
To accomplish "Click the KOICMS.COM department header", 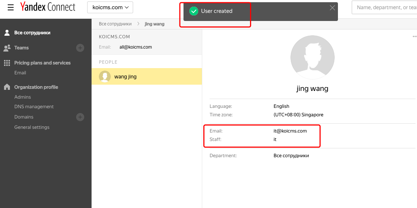I will pos(114,37).
